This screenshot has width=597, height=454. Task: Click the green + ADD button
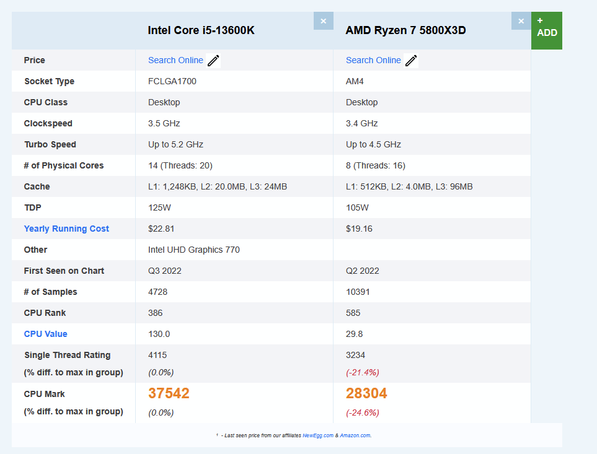(x=547, y=30)
